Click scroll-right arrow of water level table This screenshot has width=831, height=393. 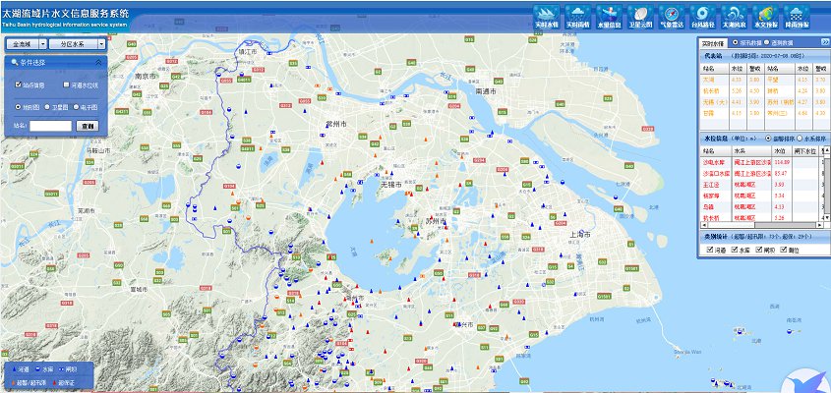pyautogui.click(x=819, y=225)
